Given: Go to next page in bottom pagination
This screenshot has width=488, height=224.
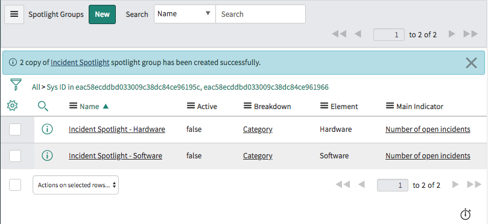Looking at the screenshot, I should (455, 184).
